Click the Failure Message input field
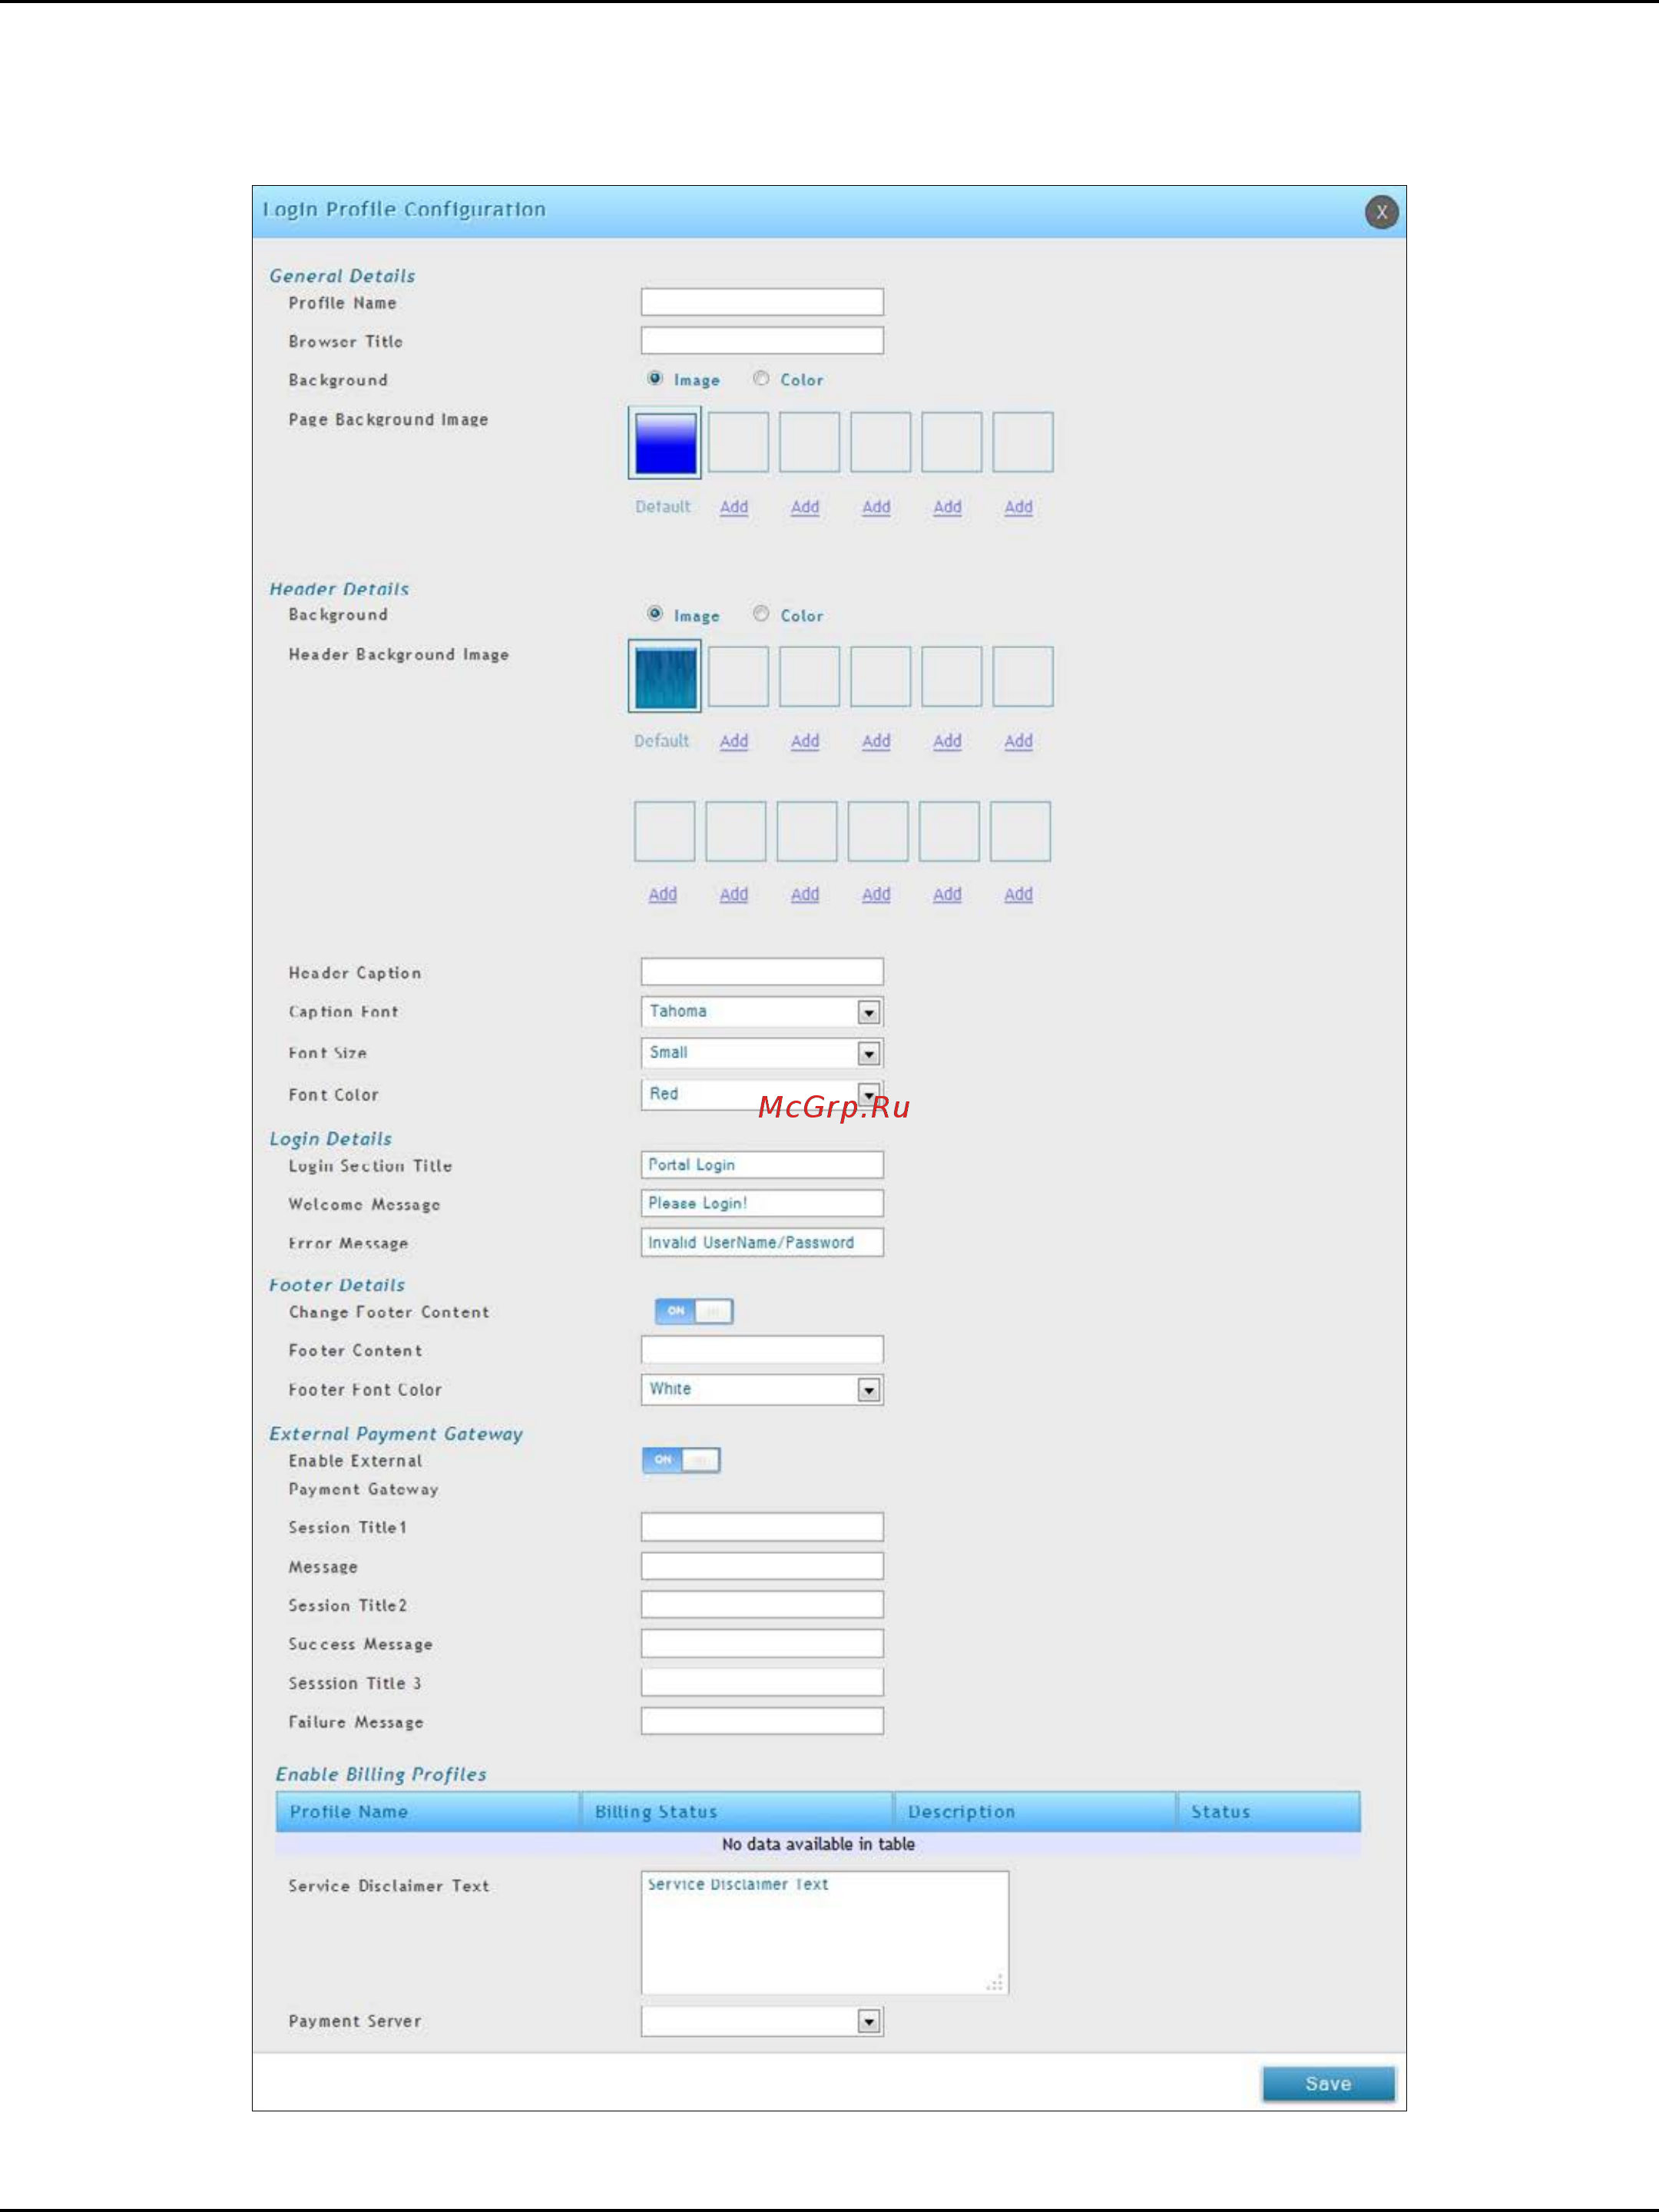Viewport: 1659px width, 2212px height. coord(762,1721)
